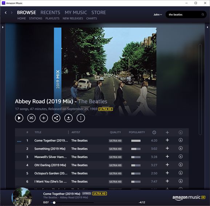This screenshot has height=206, width=210.
Task: Click ULTRA HD badge on Come Together row
Action: coord(115,141)
